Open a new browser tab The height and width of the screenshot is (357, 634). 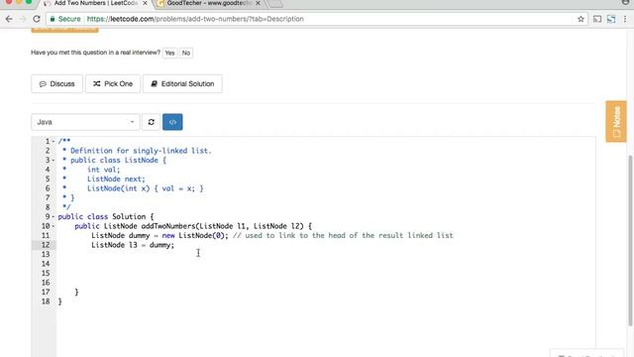pos(275,3)
